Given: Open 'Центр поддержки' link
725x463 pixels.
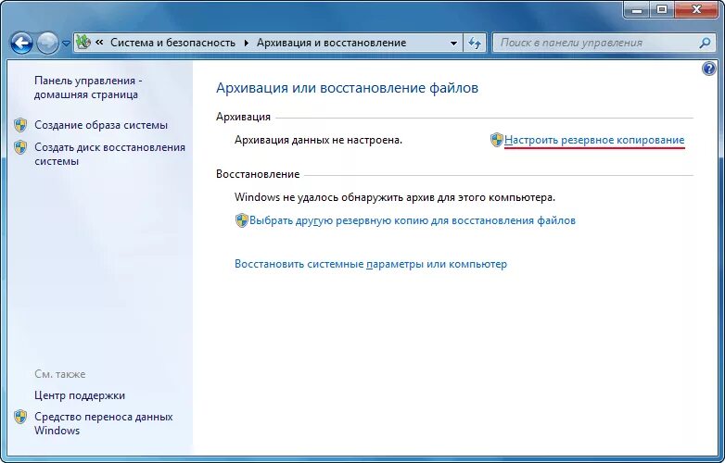Looking at the screenshot, I should 80,395.
